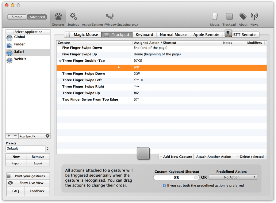Open App Specific gear options icon
This screenshot has width=276, height=203.
48,136
